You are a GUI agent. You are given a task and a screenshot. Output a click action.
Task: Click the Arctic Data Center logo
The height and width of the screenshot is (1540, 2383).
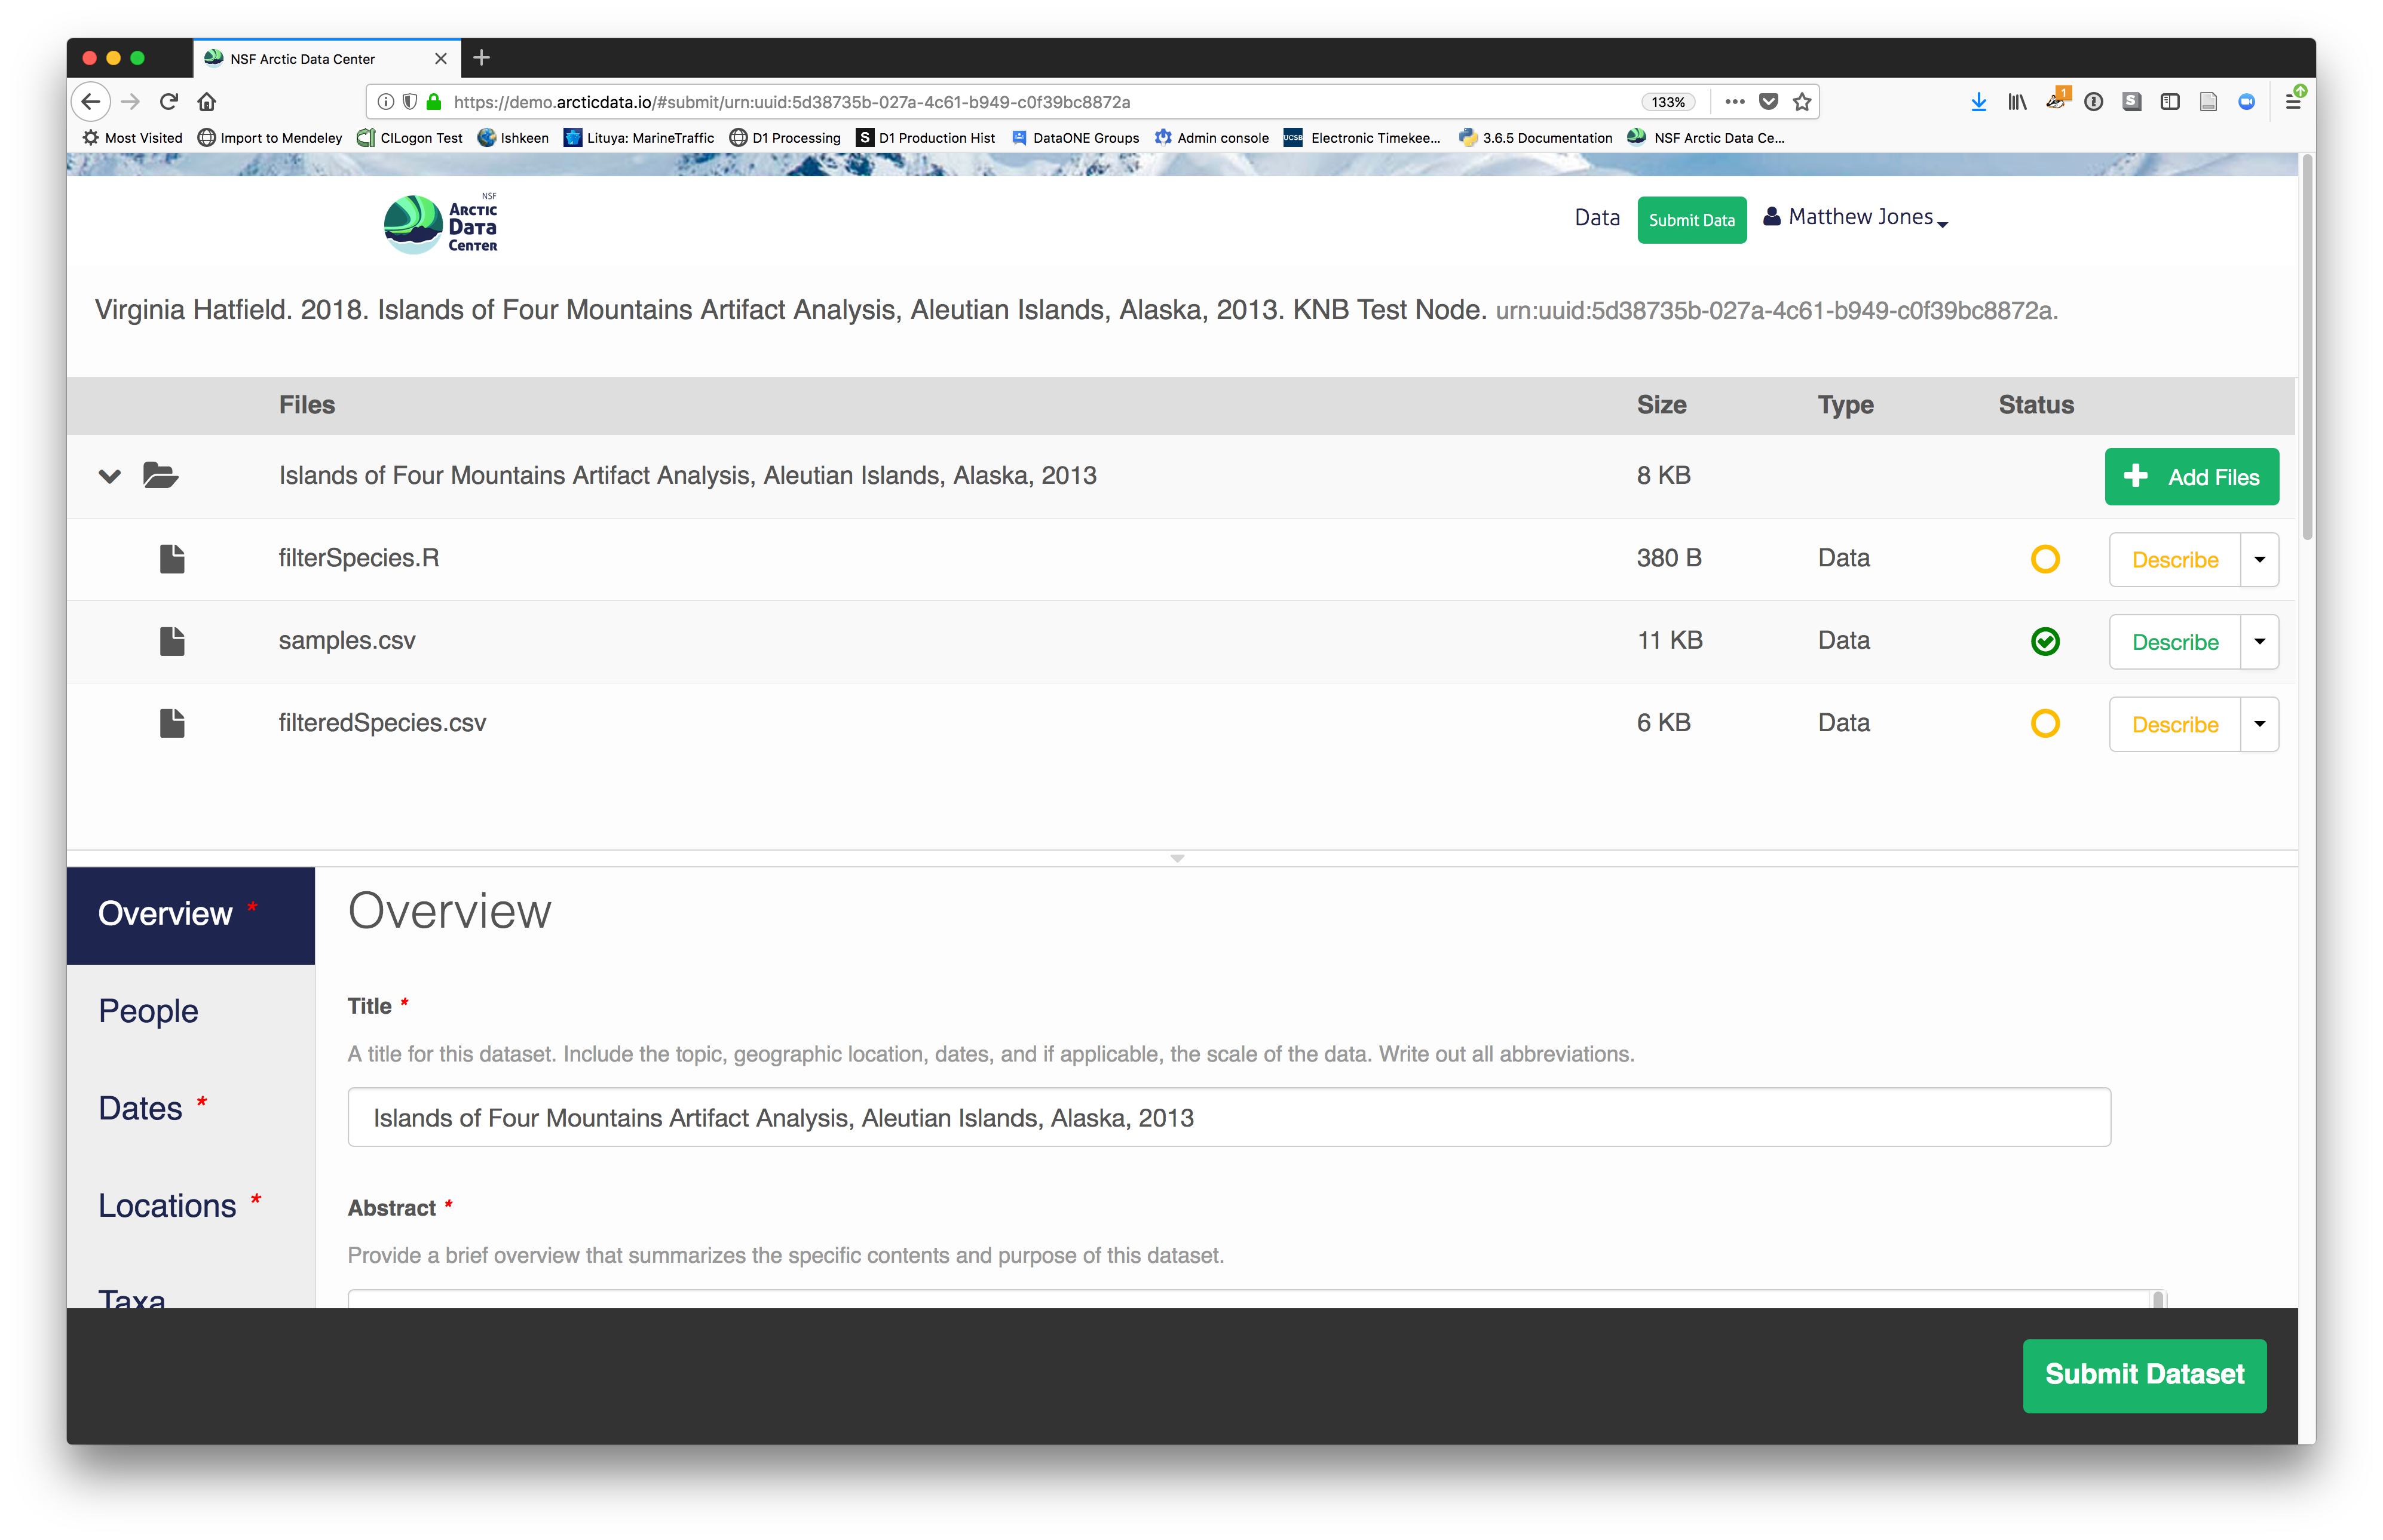point(441,224)
